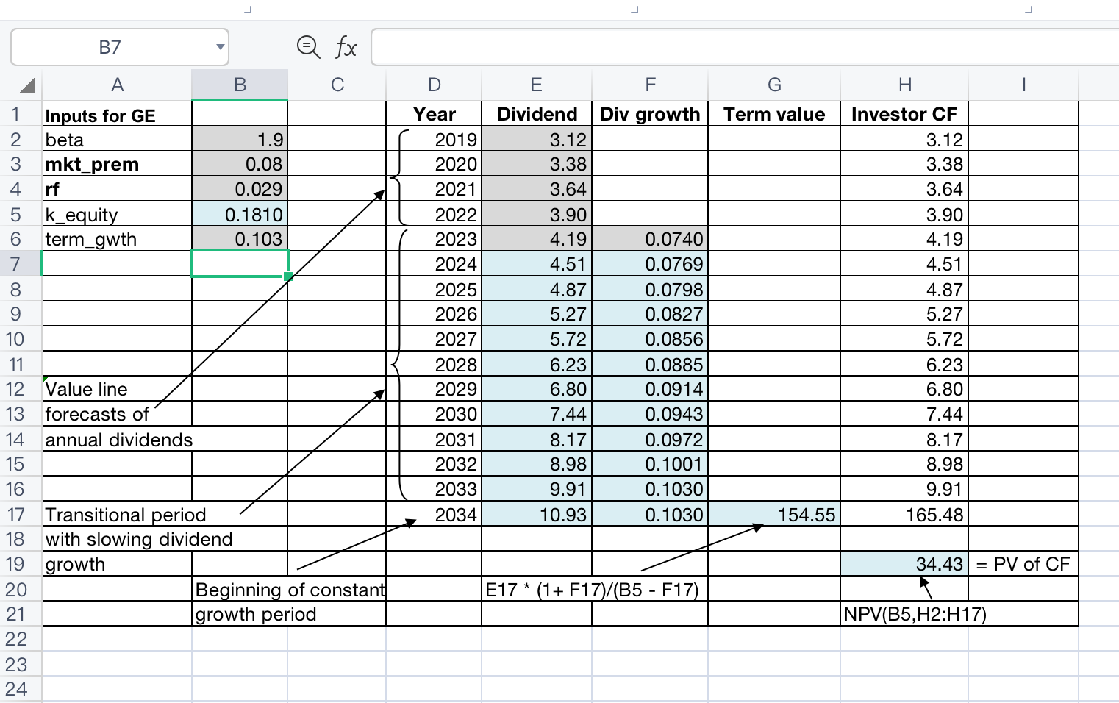Select the 'beta' label cell
Screen dimensions: 1119x703
117,140
